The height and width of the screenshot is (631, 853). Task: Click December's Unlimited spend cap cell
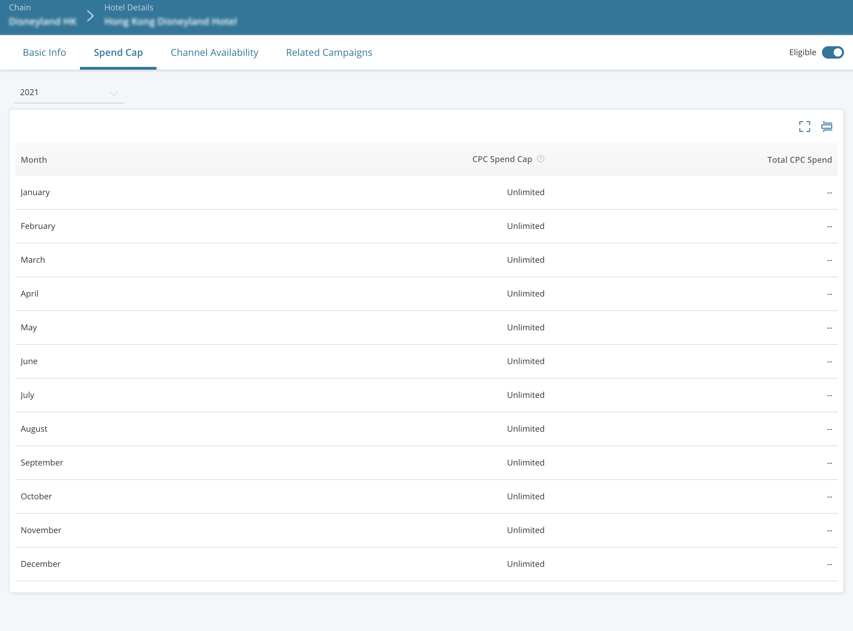point(525,564)
